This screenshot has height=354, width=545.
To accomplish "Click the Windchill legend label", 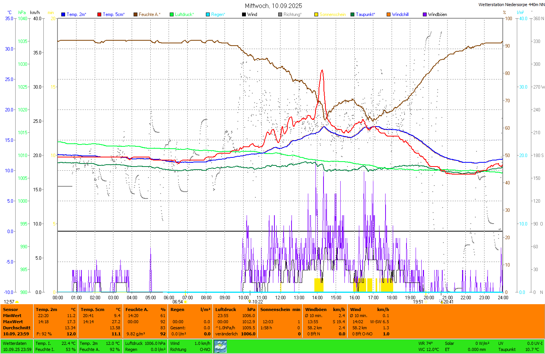I will [x=400, y=14].
